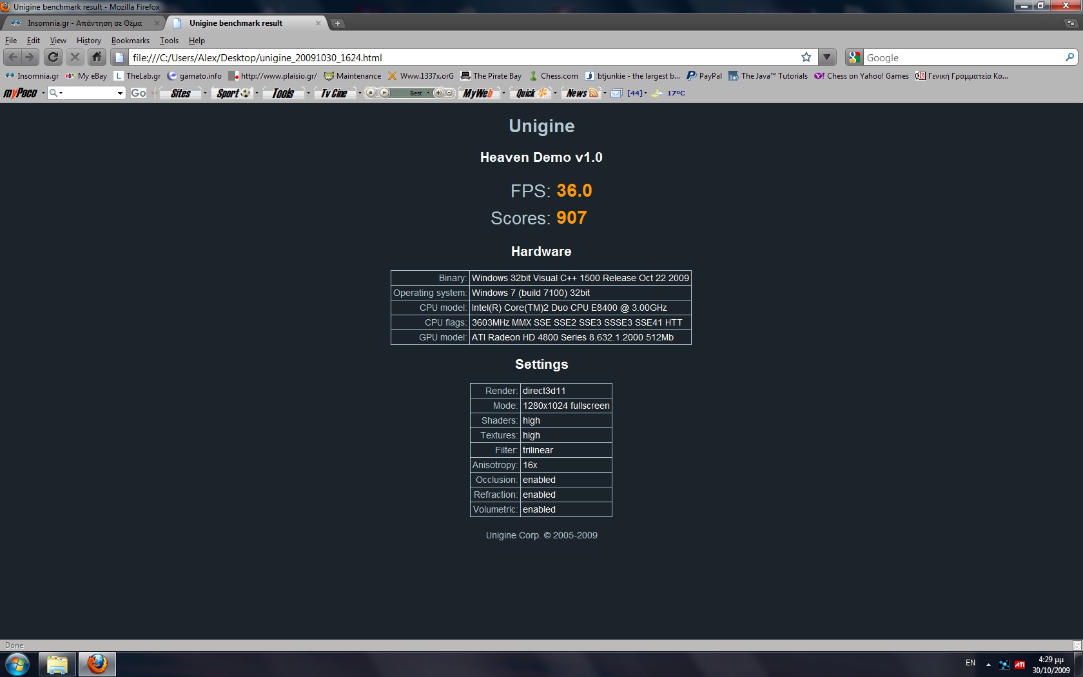The height and width of the screenshot is (677, 1083).
Task: Expand the Quick dropdown arrow
Action: pyautogui.click(x=555, y=93)
